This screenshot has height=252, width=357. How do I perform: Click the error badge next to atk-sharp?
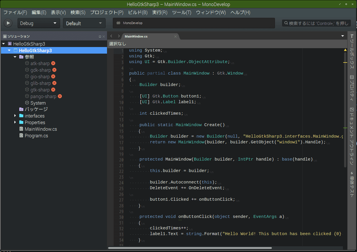coord(53,63)
